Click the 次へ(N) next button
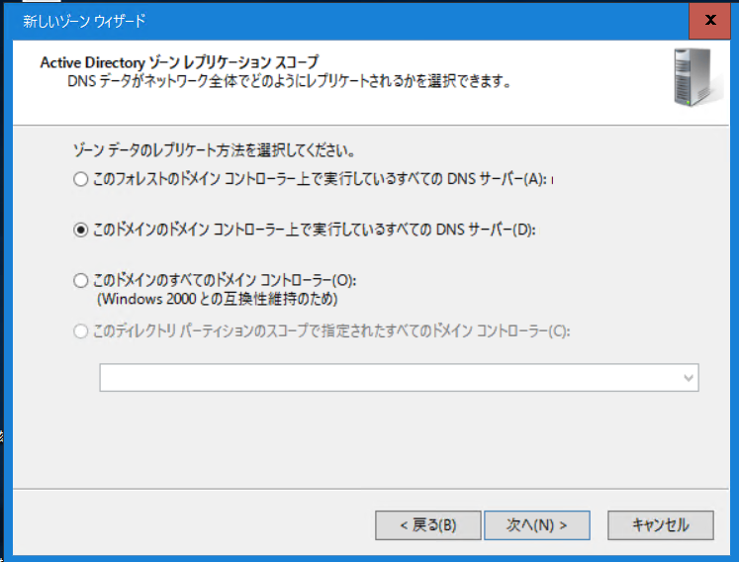This screenshot has height=562, width=739. pos(537,525)
